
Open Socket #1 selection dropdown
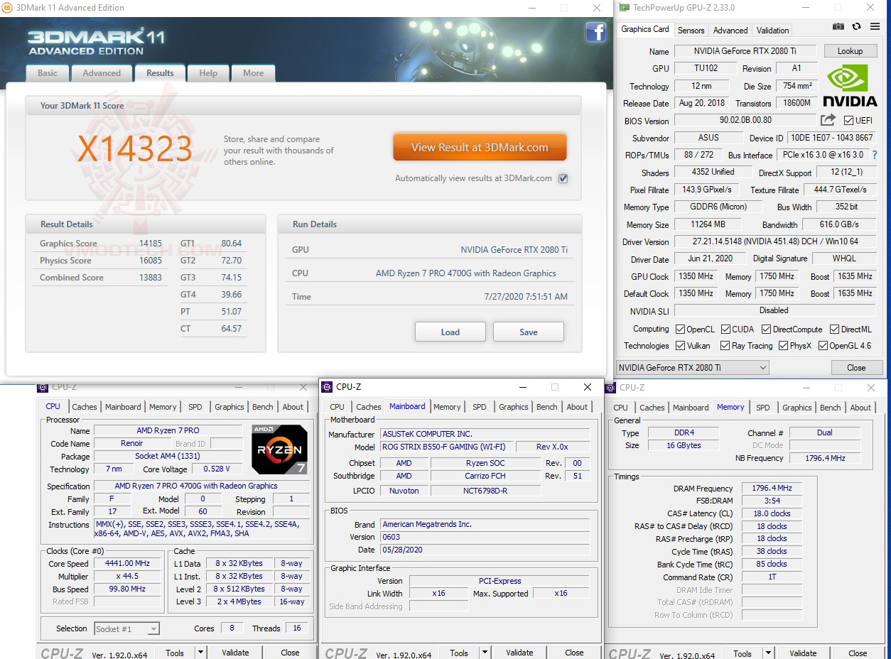pos(127,628)
